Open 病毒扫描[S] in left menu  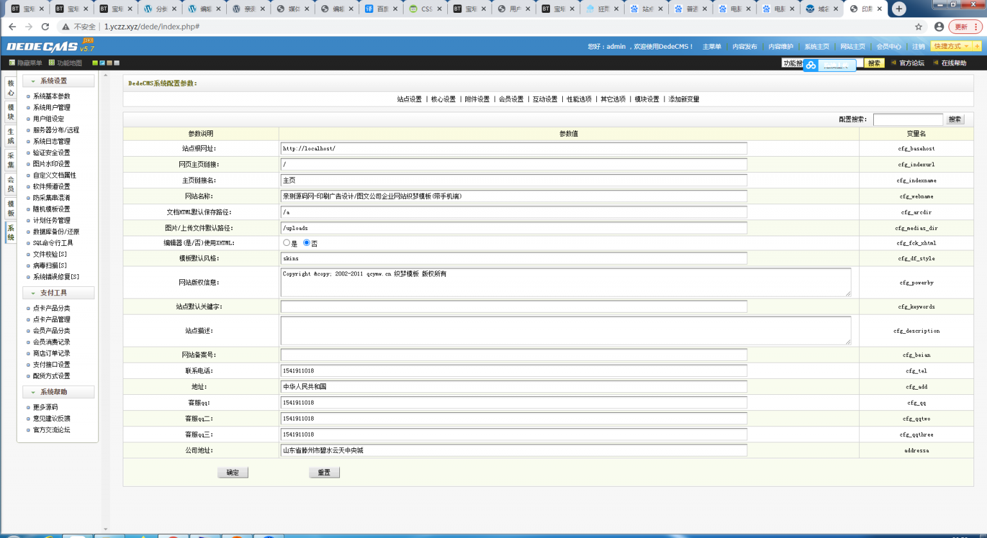click(x=49, y=265)
